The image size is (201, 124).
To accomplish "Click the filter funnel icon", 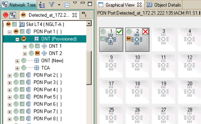I will click(52, 5).
